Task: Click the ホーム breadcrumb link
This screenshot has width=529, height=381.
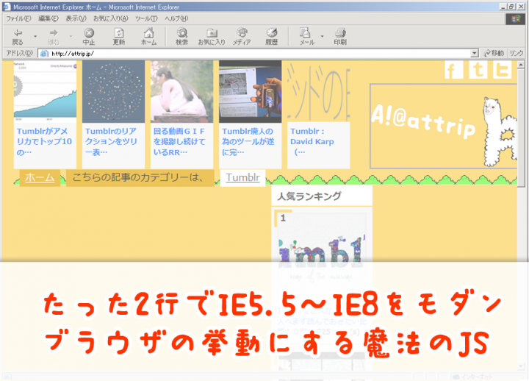Action: point(40,178)
